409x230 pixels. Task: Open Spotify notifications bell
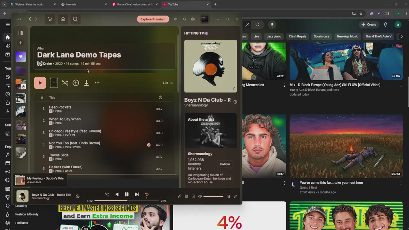click(184, 19)
